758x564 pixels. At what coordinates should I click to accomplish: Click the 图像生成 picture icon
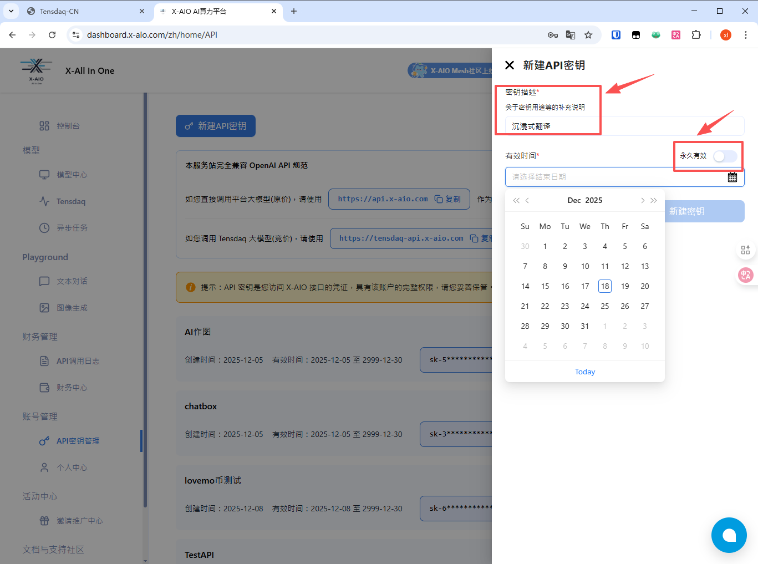pos(44,308)
